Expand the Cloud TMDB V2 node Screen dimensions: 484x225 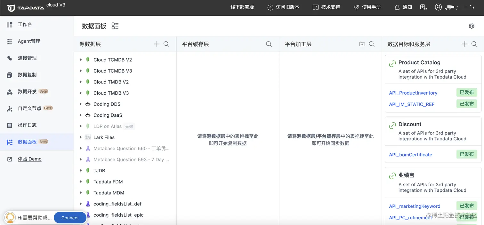(x=81, y=82)
